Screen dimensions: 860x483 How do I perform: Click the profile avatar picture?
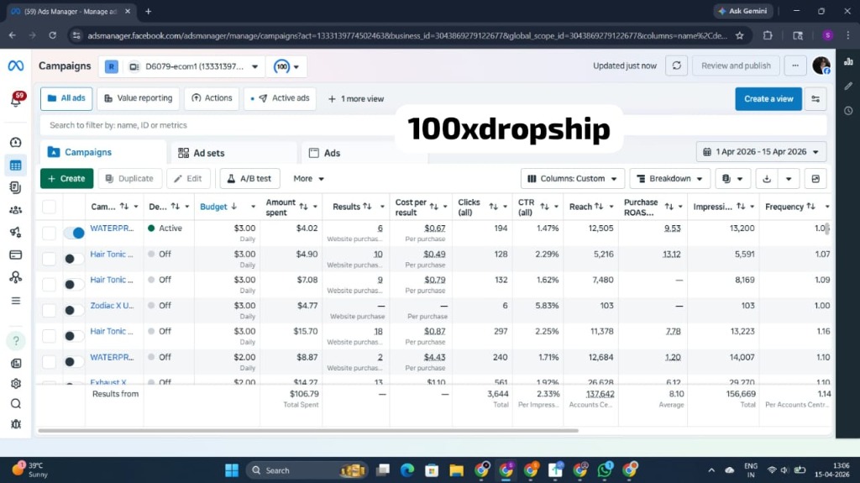click(x=821, y=66)
